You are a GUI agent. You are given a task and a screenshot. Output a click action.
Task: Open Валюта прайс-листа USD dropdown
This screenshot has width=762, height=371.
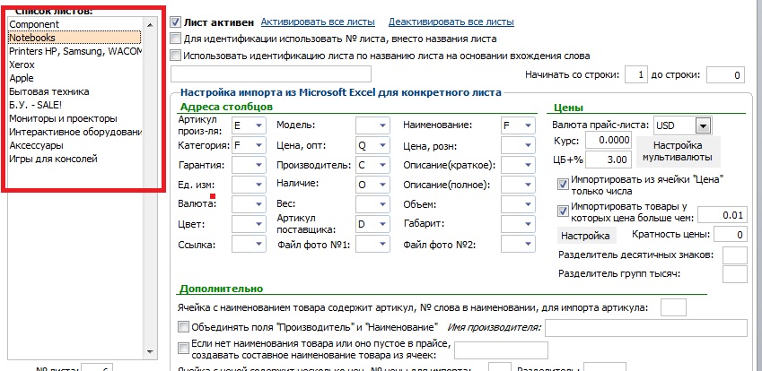702,125
